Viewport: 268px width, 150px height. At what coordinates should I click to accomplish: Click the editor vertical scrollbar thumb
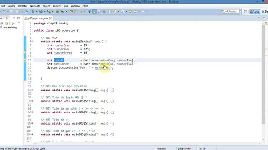[263, 74]
